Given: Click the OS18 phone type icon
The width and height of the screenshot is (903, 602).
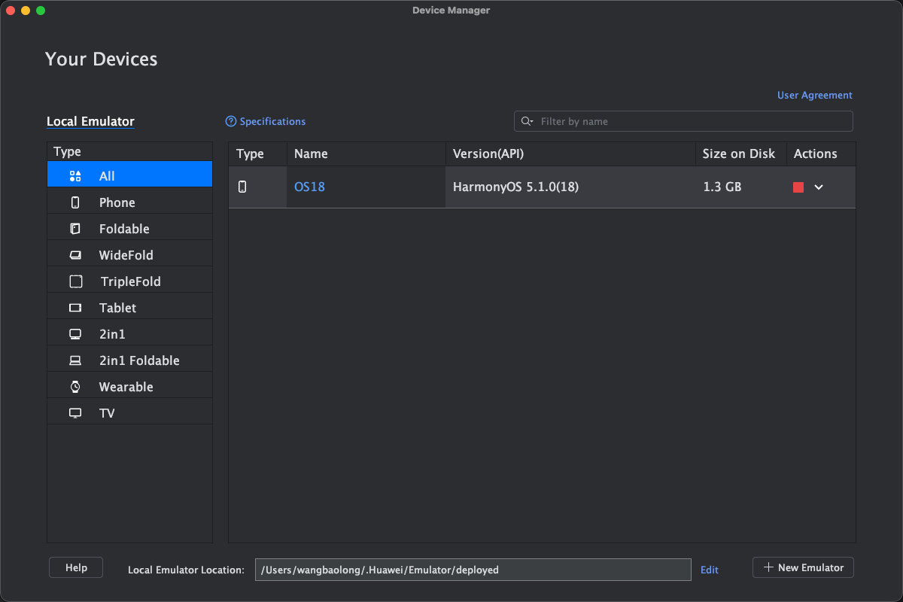Looking at the screenshot, I should pos(242,187).
